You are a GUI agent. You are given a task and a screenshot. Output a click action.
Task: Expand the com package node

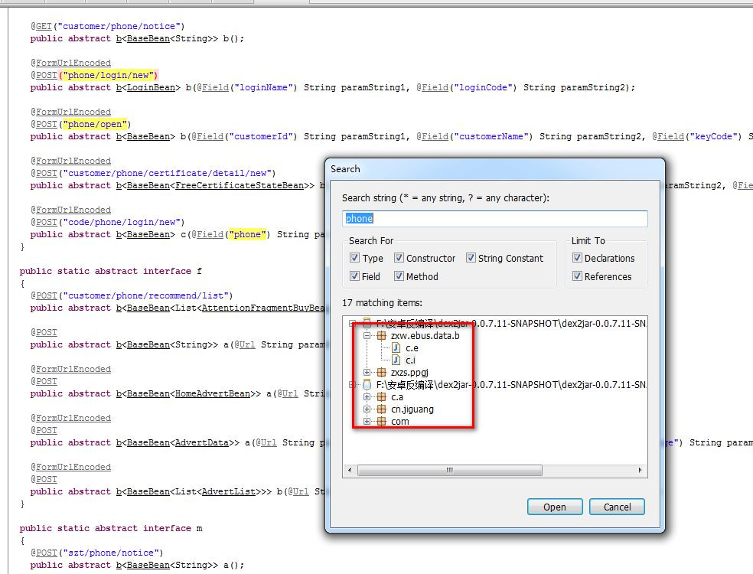(367, 421)
